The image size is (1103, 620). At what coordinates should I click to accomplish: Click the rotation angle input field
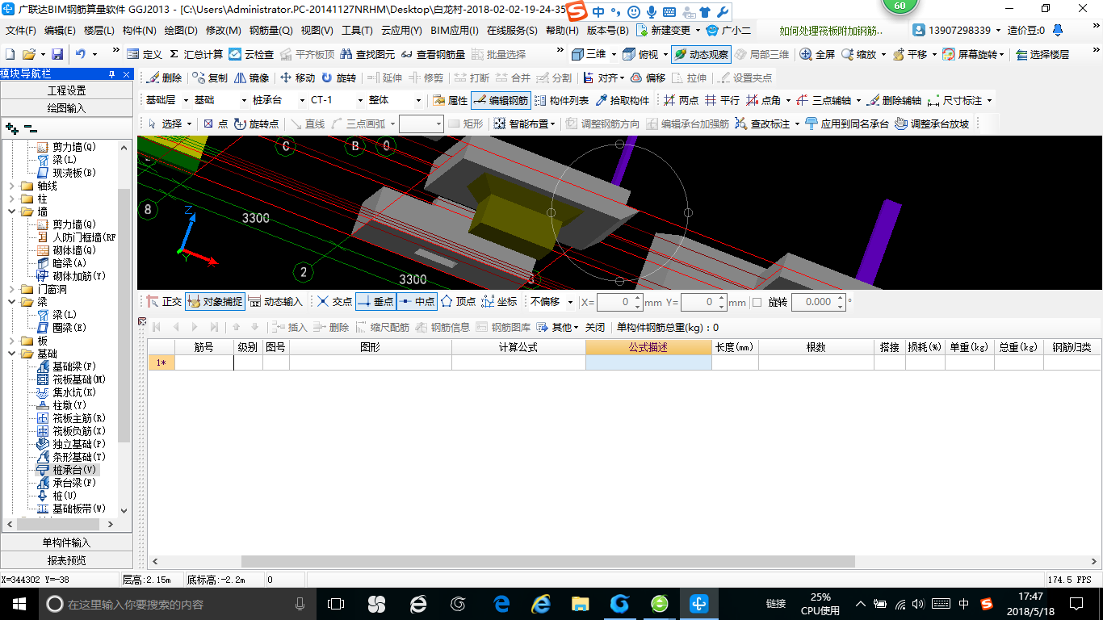[818, 302]
